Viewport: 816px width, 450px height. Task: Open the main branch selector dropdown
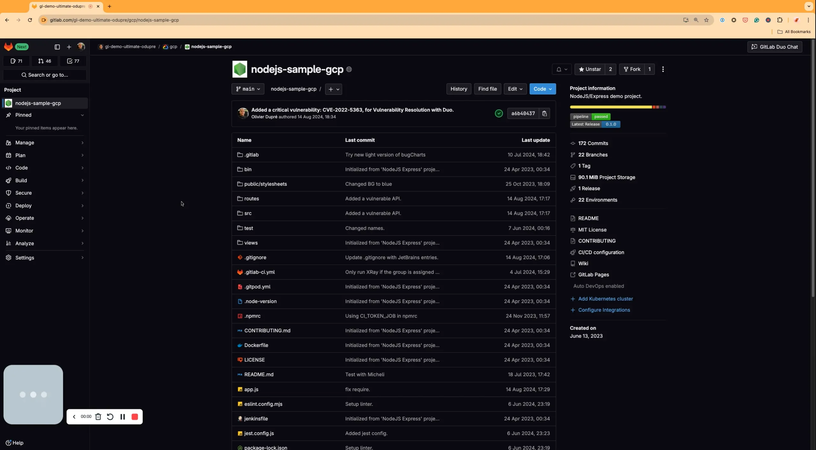tap(248, 89)
